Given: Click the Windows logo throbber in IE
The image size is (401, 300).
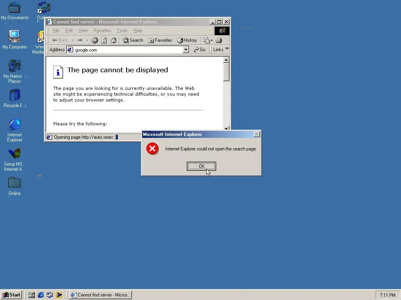Looking at the screenshot, I should click(222, 30).
